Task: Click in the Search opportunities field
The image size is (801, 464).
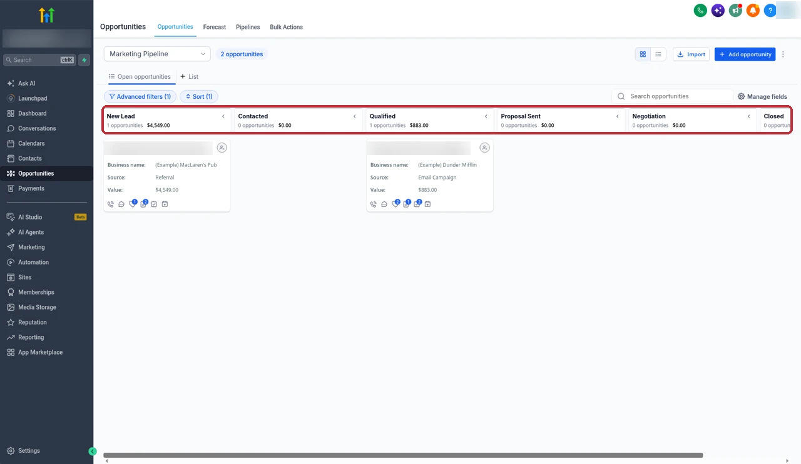Action: click(x=673, y=96)
